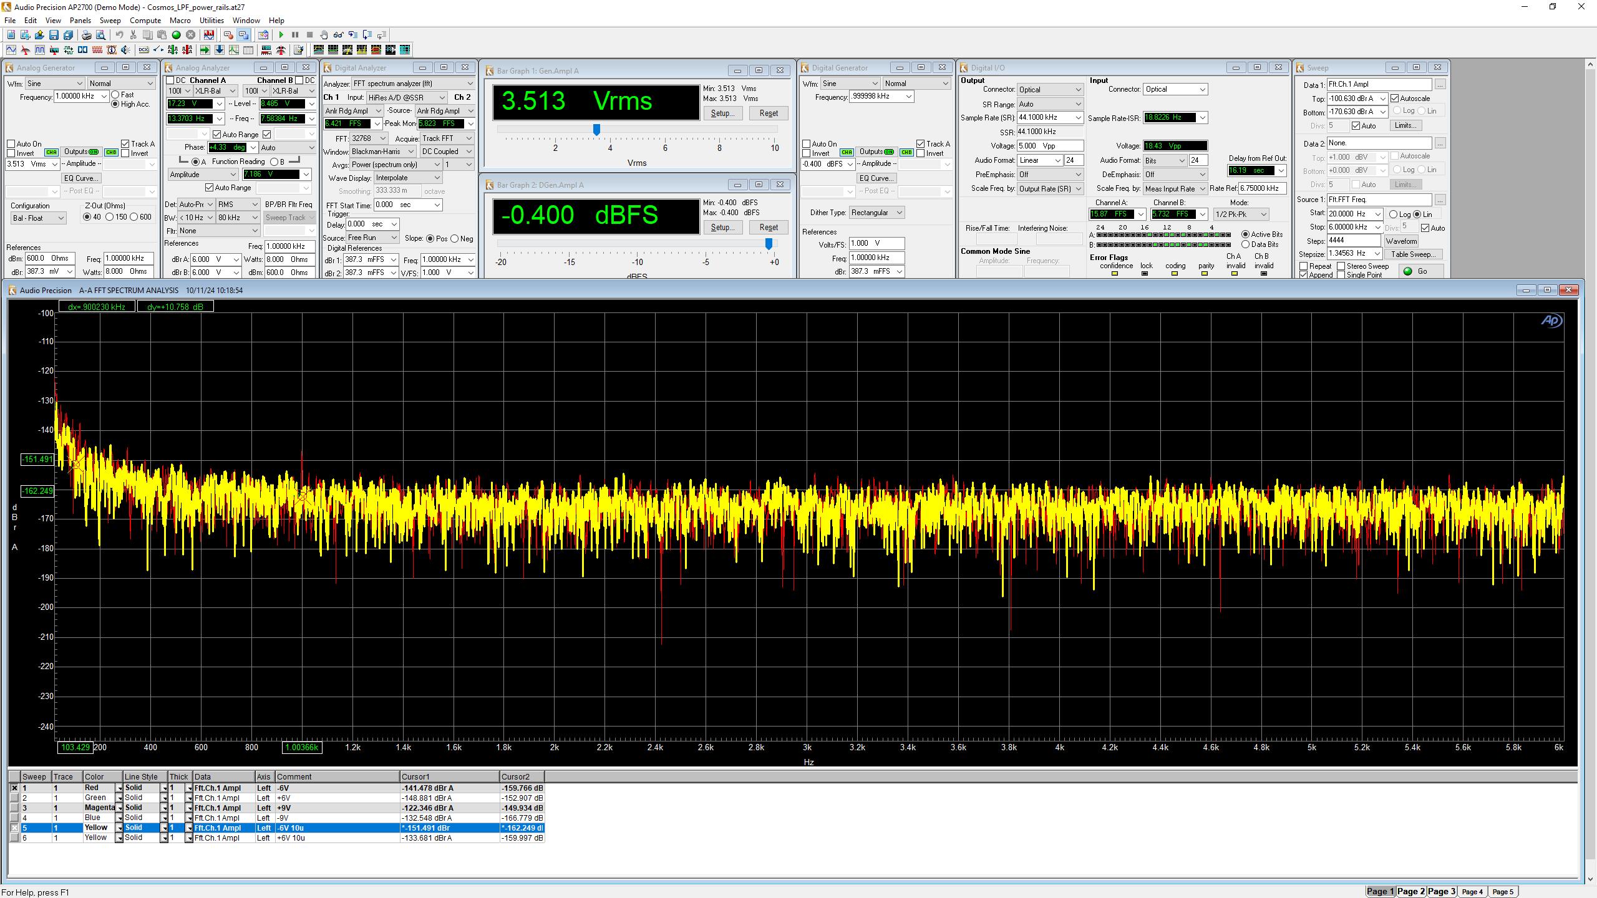Click Reset on Bar Graph 1
This screenshot has width=1597, height=898.
[x=768, y=113]
